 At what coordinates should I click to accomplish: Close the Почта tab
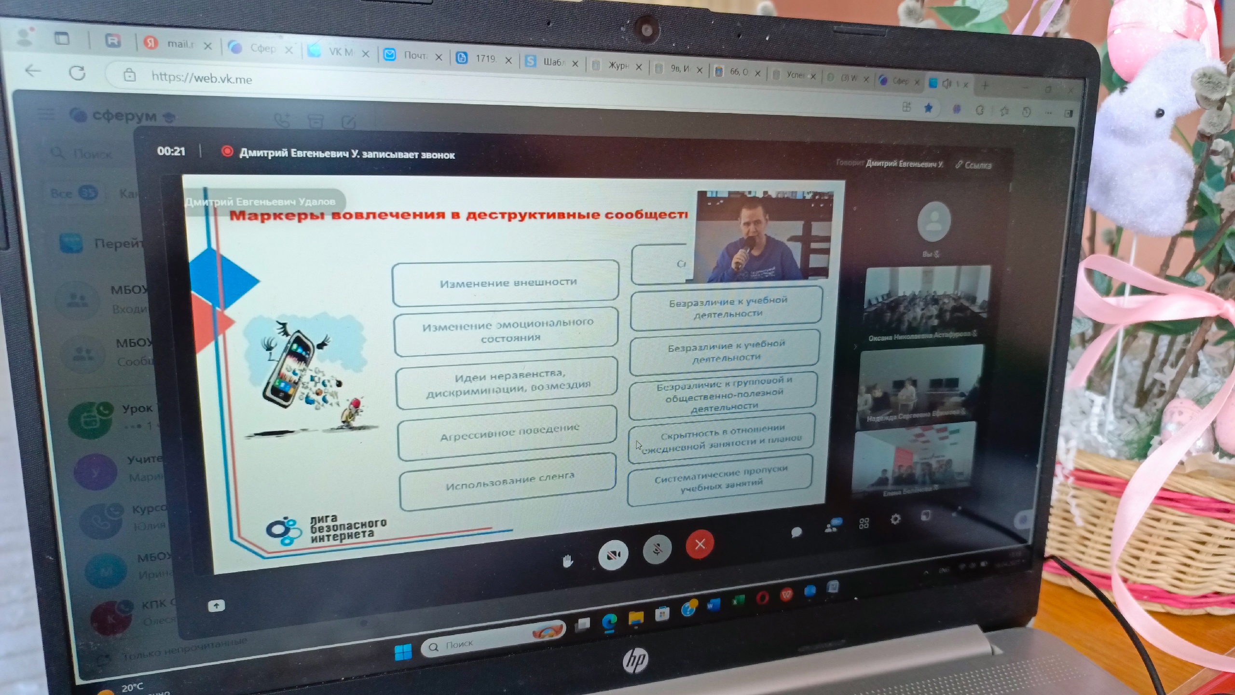point(439,57)
